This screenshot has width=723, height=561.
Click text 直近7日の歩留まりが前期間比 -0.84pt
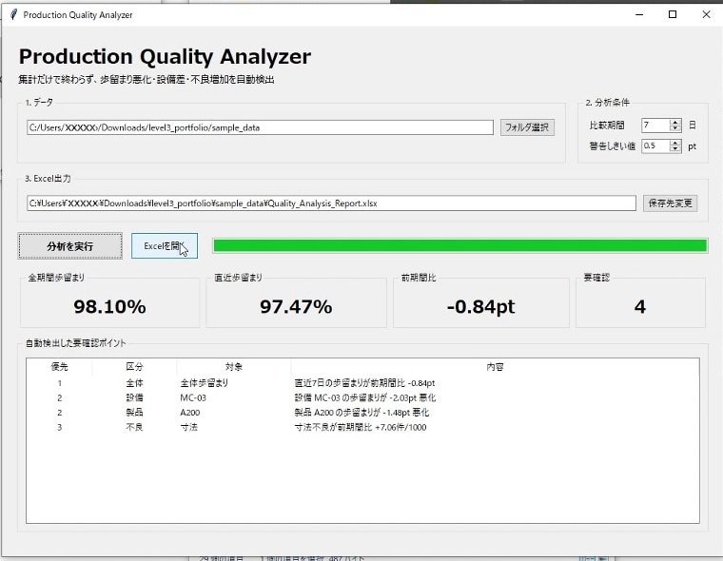click(364, 383)
